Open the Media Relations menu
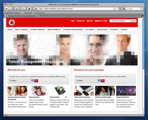 [x=54, y=29]
